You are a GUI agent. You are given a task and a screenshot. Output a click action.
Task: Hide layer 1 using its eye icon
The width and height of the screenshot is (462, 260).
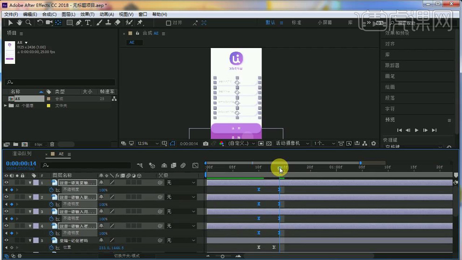7,183
